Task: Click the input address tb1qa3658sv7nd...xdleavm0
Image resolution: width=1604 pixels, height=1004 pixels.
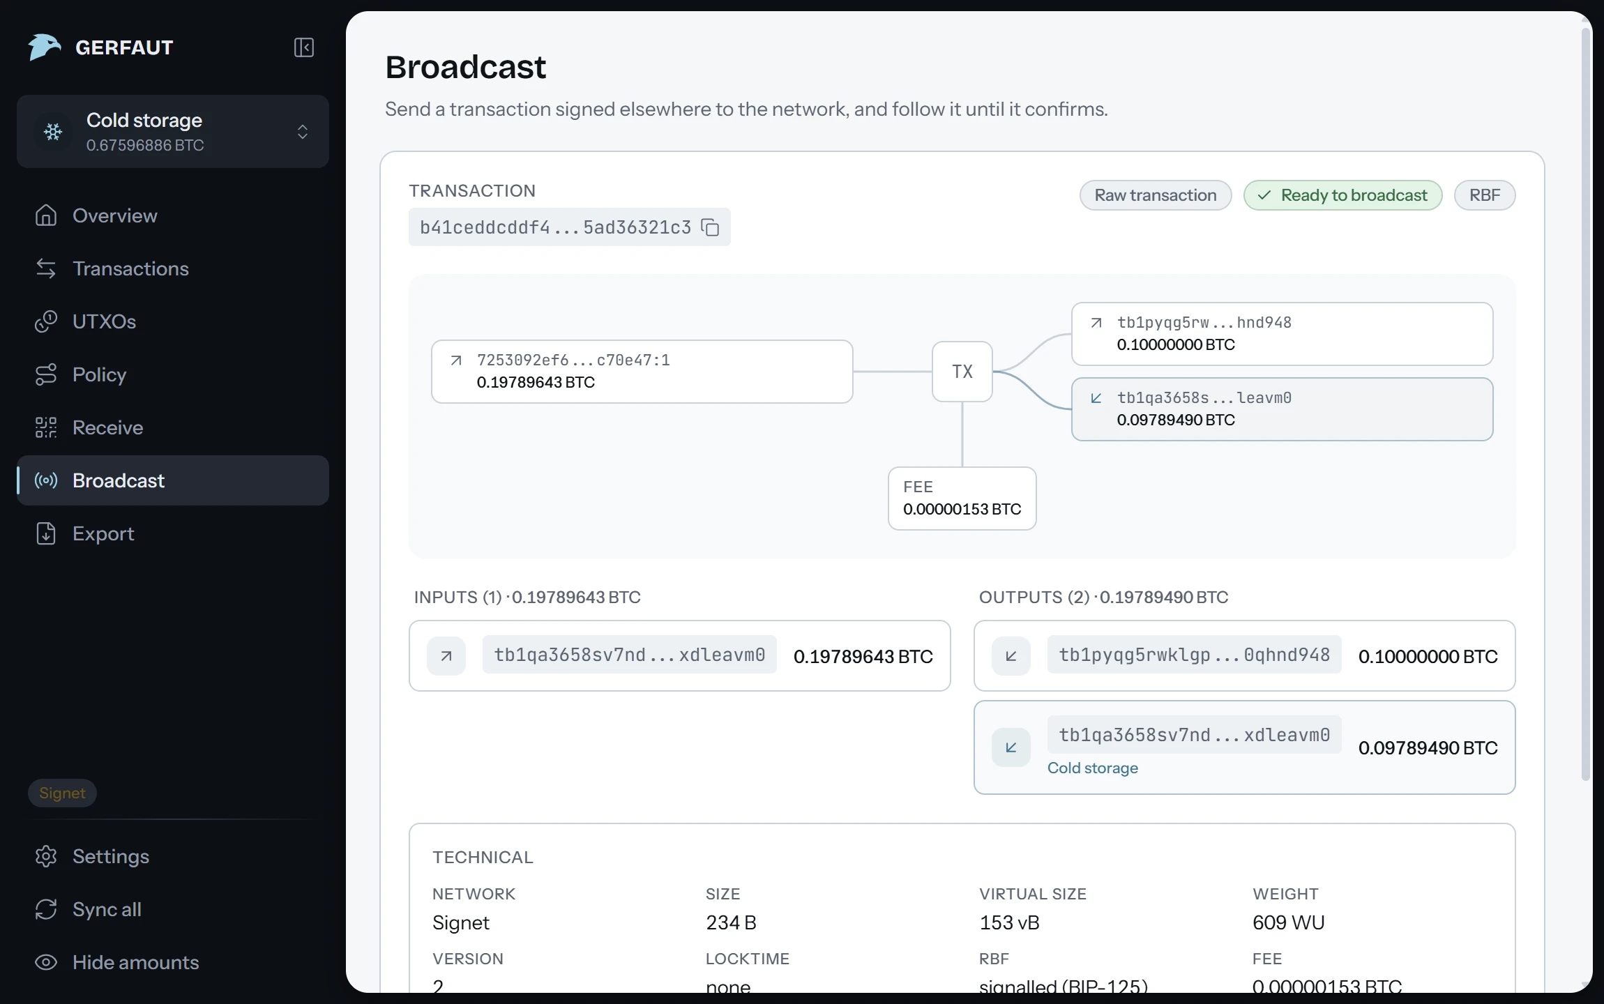Action: 629,655
